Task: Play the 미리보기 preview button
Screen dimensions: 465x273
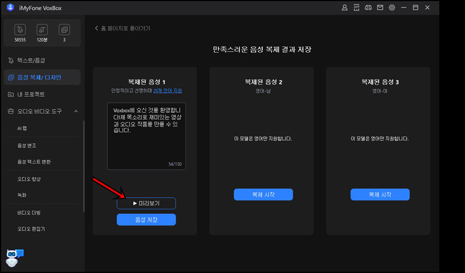Action: (x=146, y=203)
